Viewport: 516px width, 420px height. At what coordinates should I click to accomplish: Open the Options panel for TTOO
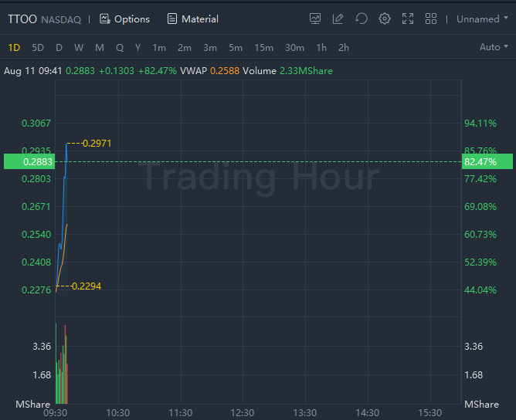pos(124,19)
